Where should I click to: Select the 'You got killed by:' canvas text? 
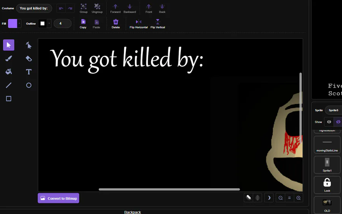[x=127, y=59]
